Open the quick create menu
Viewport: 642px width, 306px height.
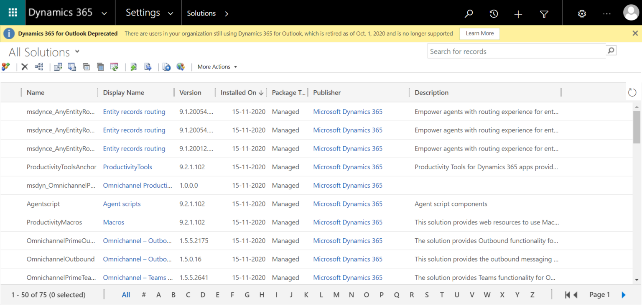point(518,13)
